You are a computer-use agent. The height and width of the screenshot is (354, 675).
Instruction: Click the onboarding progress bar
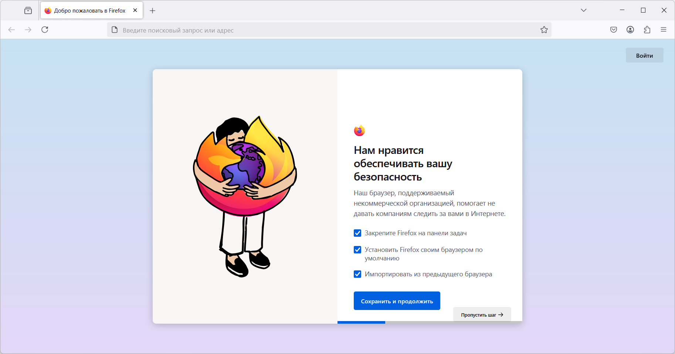tap(430, 322)
